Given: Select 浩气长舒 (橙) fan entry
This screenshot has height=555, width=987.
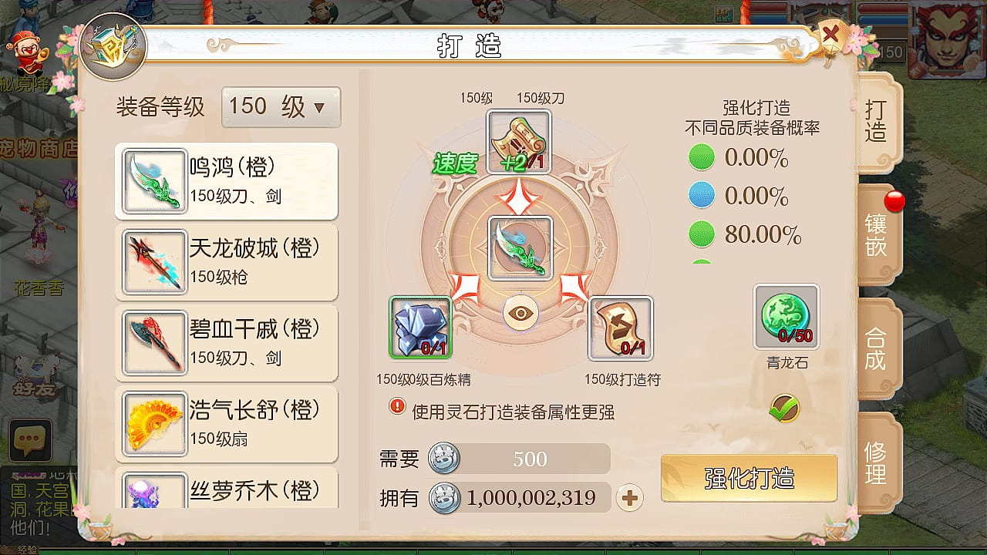Looking at the screenshot, I should click(227, 424).
